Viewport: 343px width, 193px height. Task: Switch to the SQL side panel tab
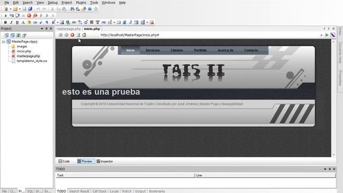tap(30, 191)
